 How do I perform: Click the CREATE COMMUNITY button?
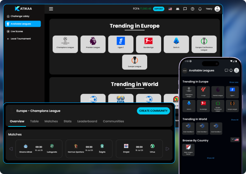153,111
